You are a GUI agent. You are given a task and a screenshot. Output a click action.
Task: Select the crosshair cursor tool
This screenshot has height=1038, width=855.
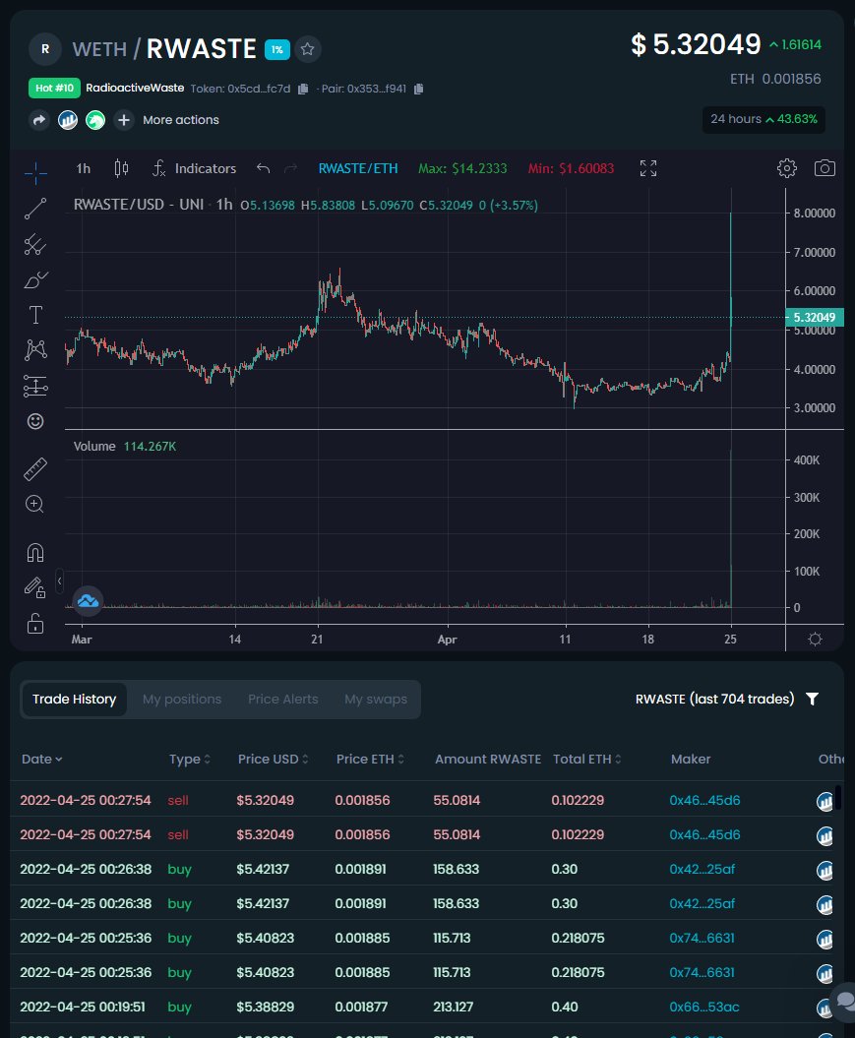pos(35,173)
